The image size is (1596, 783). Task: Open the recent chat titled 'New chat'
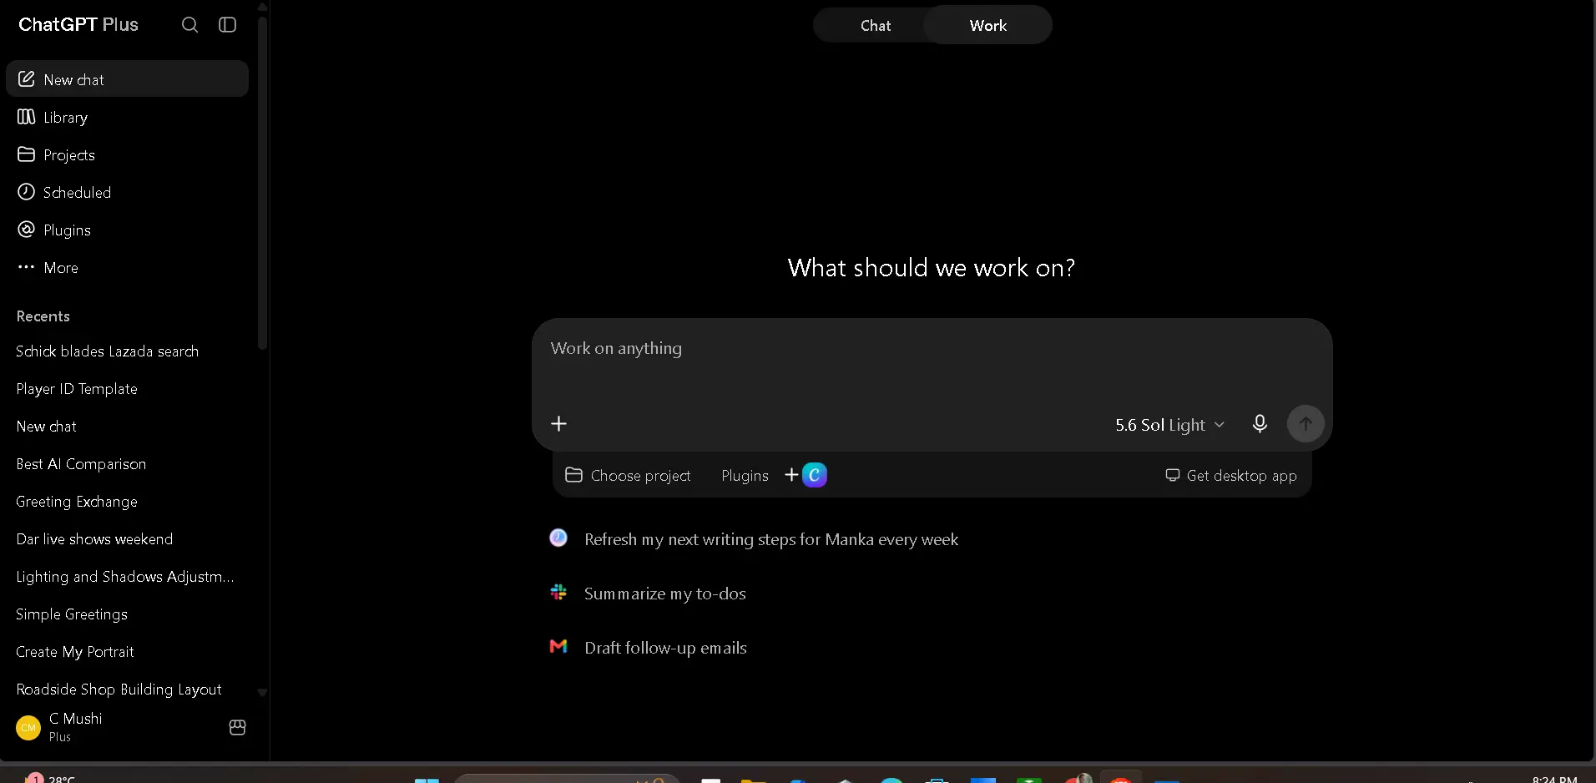[128, 427]
